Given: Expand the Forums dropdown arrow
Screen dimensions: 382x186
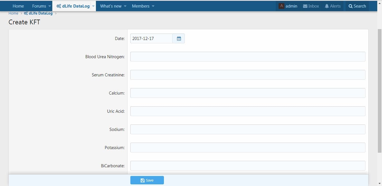Looking at the screenshot, I should pos(49,6).
